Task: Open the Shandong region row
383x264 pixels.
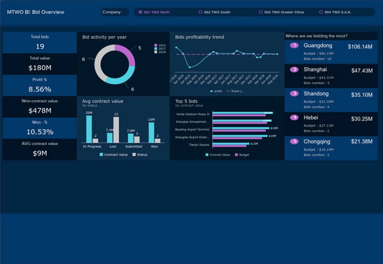Action: pos(331,100)
